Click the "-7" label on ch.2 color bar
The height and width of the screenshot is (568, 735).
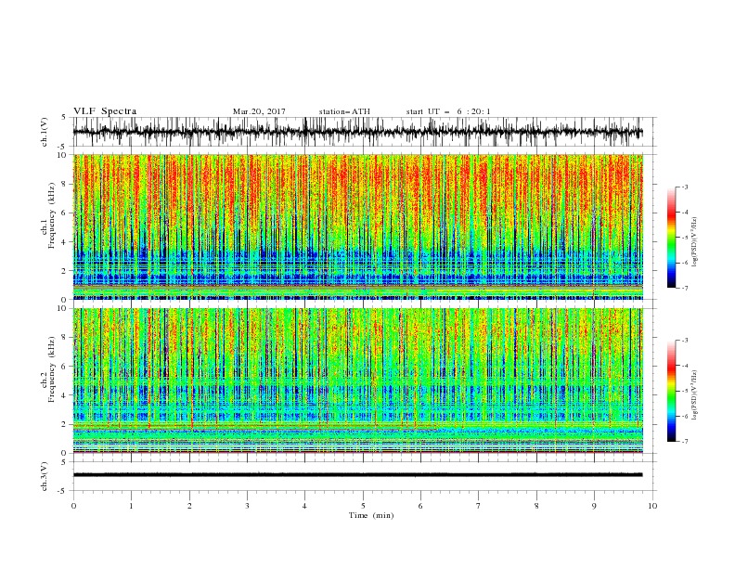(684, 442)
